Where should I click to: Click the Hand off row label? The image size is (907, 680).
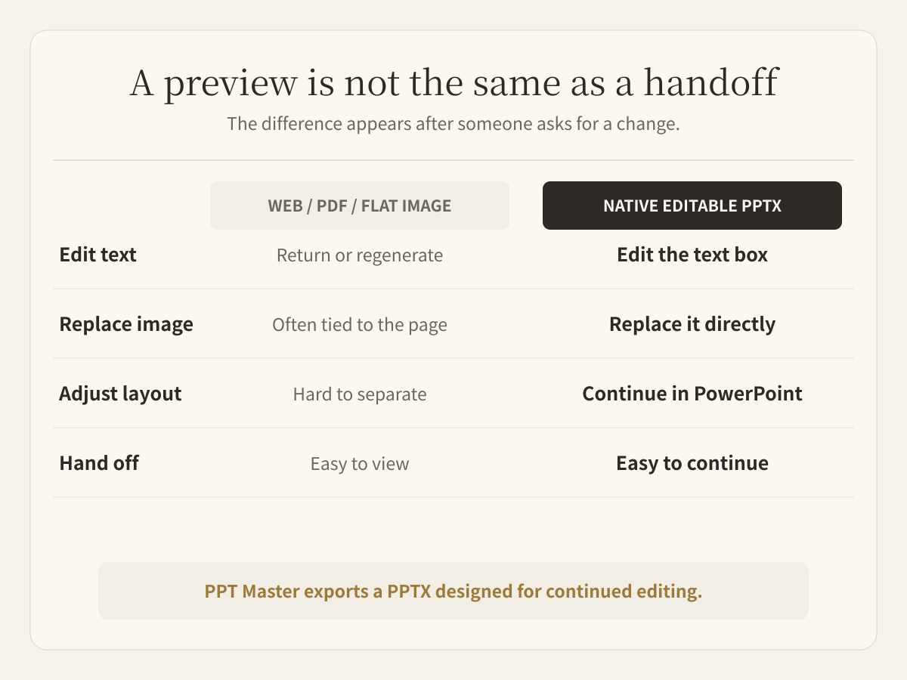pos(99,463)
